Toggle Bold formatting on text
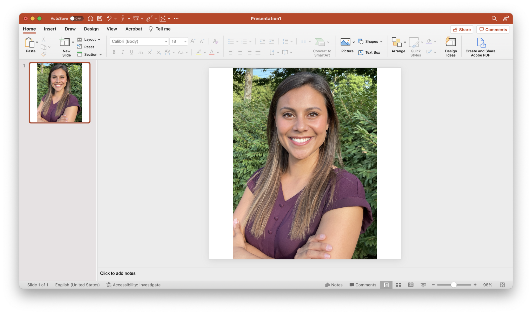 (114, 52)
